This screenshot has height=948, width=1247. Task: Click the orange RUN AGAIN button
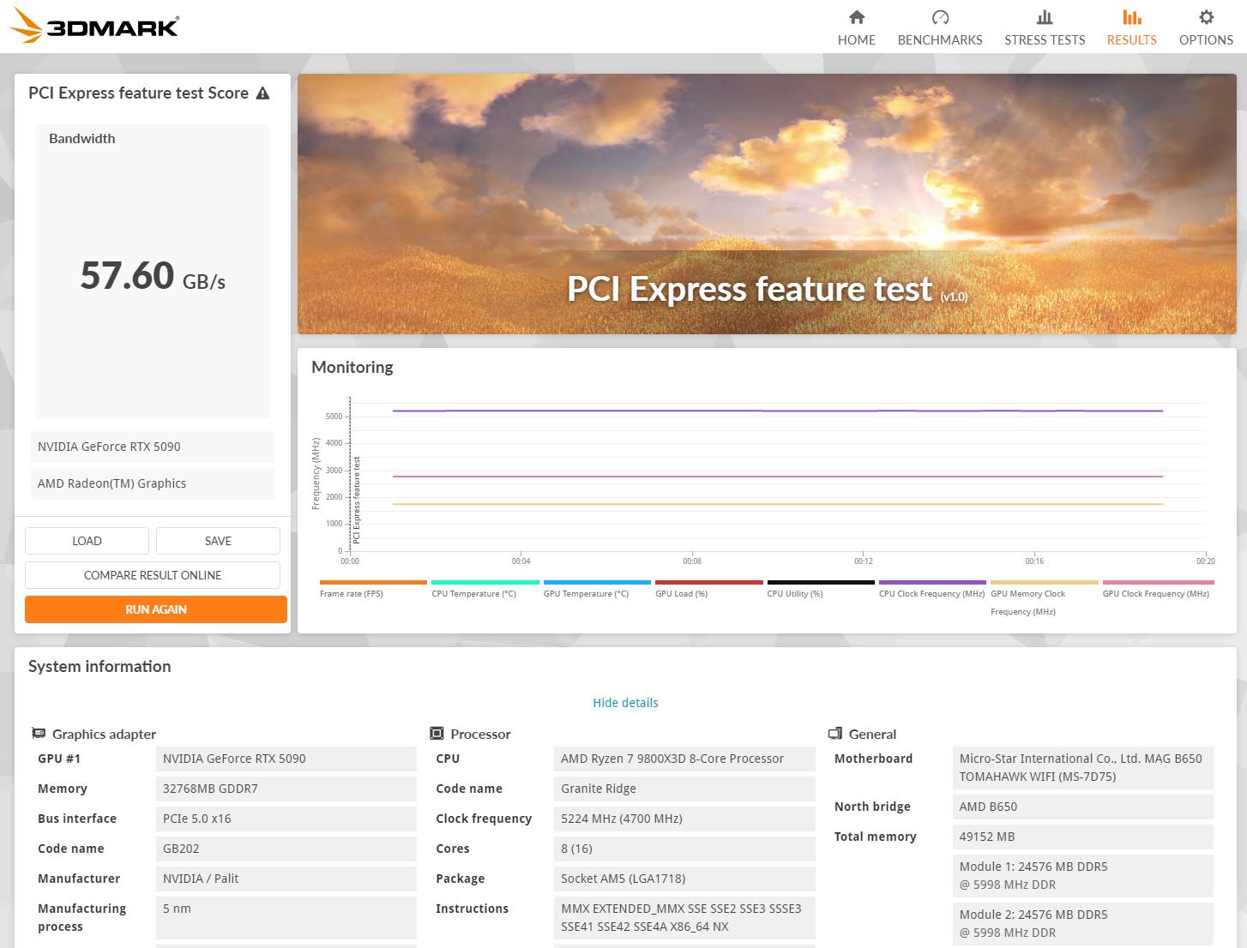click(x=156, y=609)
